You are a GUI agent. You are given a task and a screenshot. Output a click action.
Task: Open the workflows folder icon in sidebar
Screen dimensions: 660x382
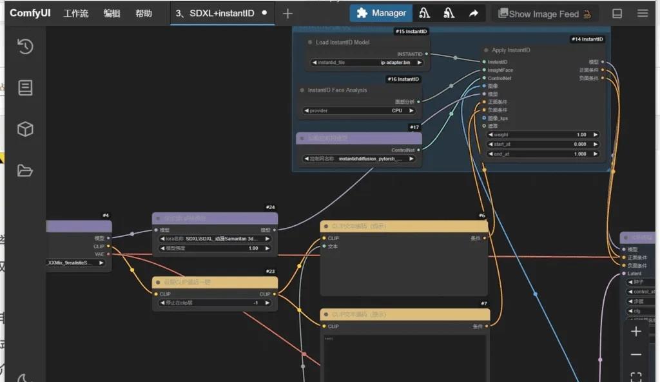point(25,170)
